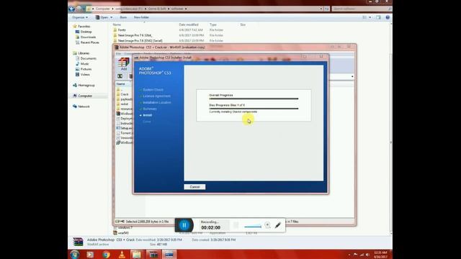This screenshot has height=259, width=461.
Task: Expand the view options dropdown arrow
Action: [x=370, y=17]
